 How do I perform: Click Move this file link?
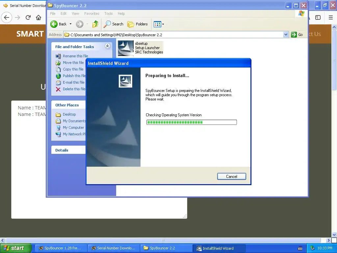coord(73,63)
